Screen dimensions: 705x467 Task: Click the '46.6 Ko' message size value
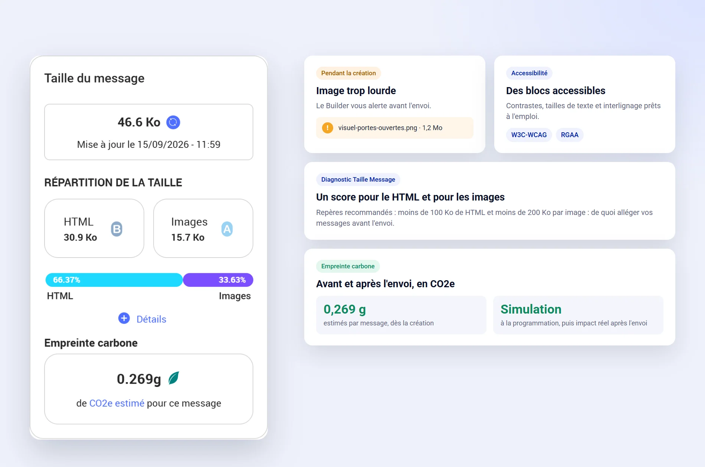coord(139,122)
